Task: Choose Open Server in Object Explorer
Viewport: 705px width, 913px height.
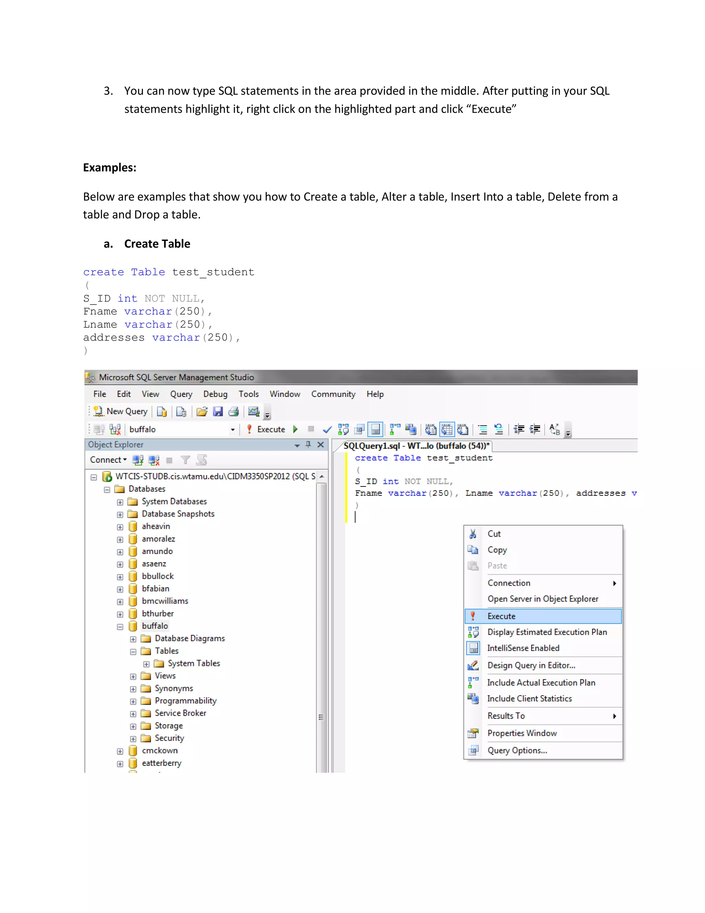Action: 543,599
